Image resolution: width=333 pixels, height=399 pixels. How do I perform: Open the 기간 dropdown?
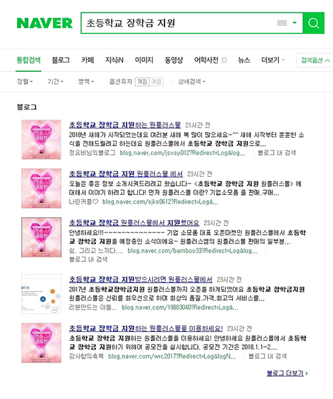click(55, 81)
